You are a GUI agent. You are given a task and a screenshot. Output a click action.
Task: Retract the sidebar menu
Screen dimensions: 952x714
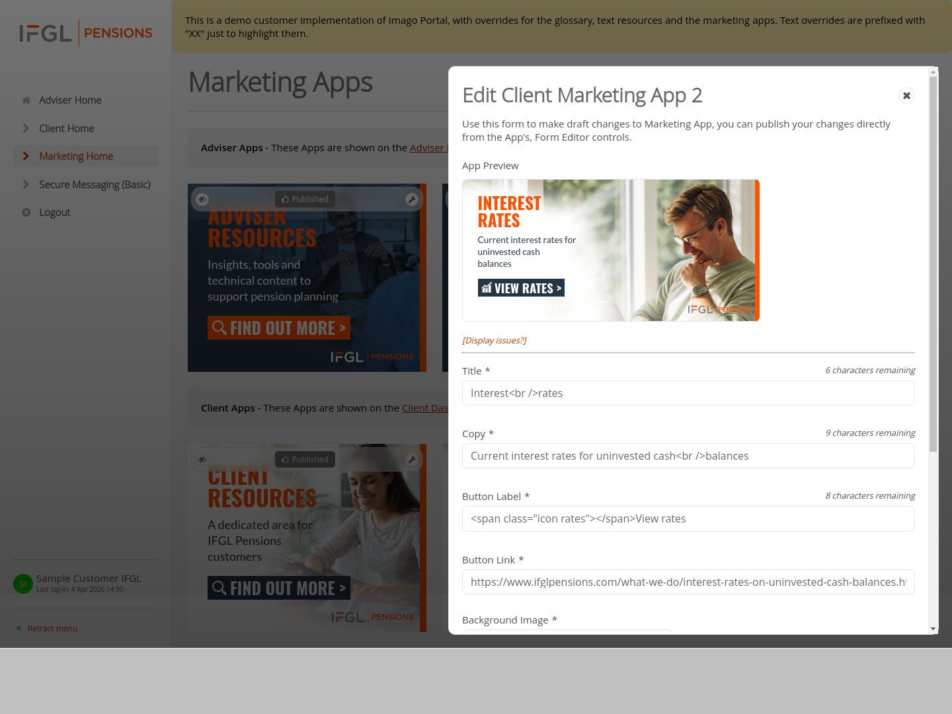[47, 629]
